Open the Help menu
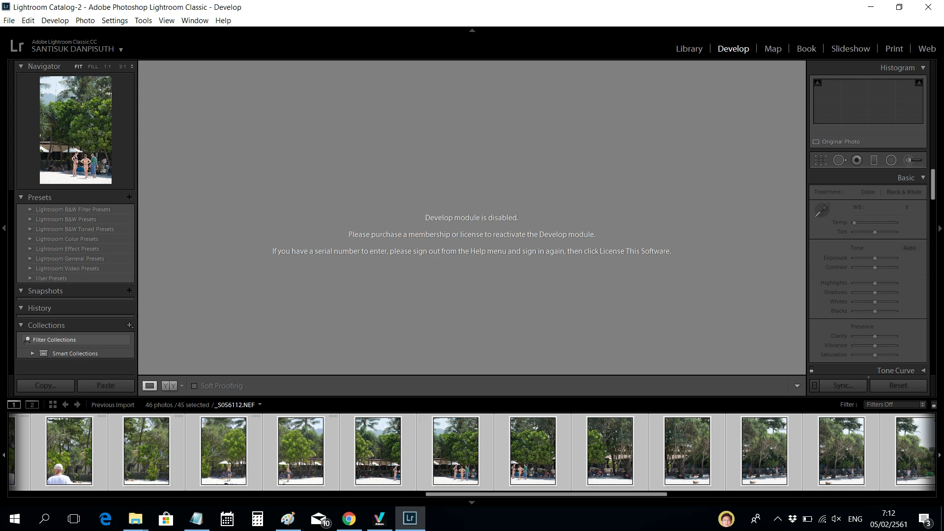The height and width of the screenshot is (531, 944). pos(223,21)
